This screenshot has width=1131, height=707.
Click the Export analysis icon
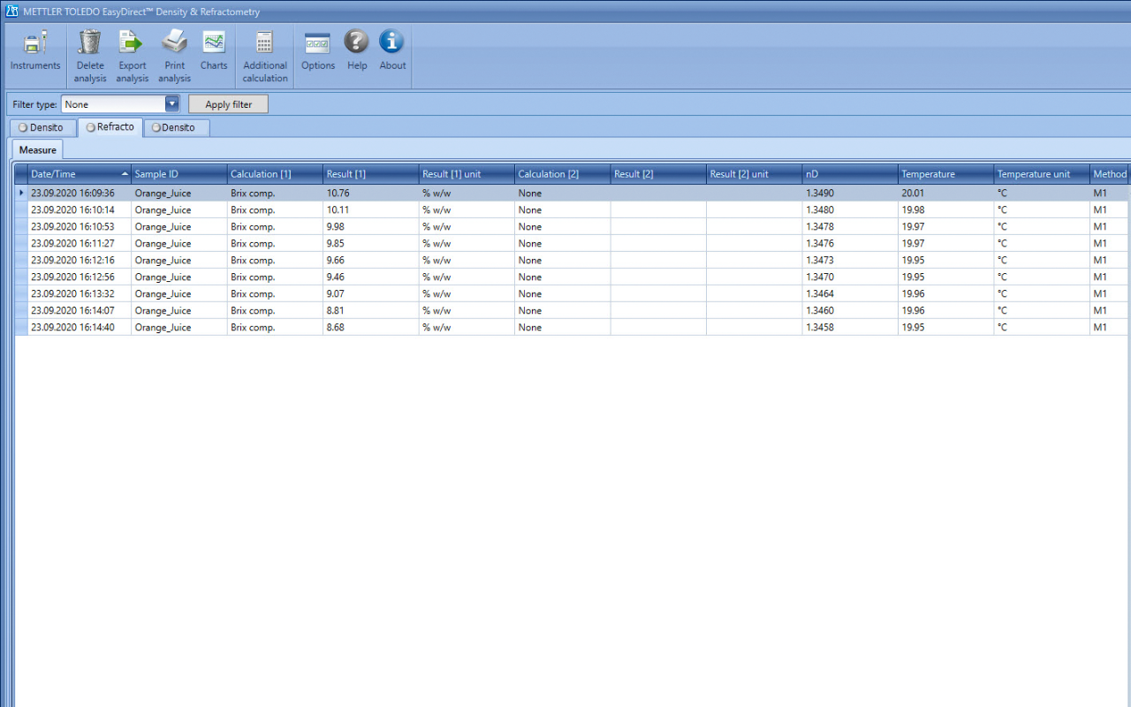[x=132, y=42]
